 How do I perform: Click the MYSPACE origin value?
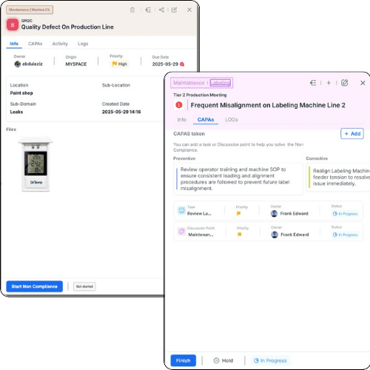coord(76,64)
